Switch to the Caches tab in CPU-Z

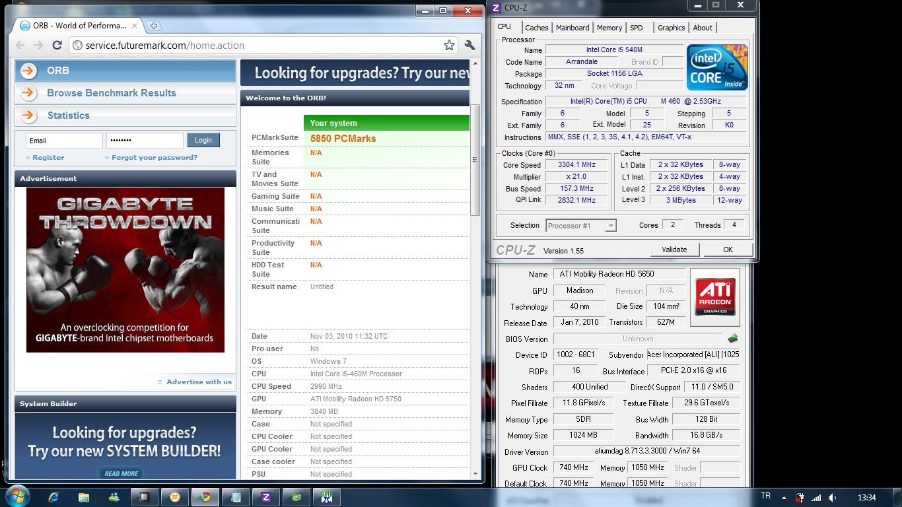(536, 28)
